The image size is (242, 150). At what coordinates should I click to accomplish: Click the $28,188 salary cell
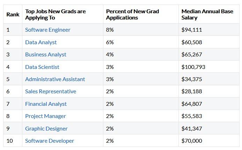(192, 92)
